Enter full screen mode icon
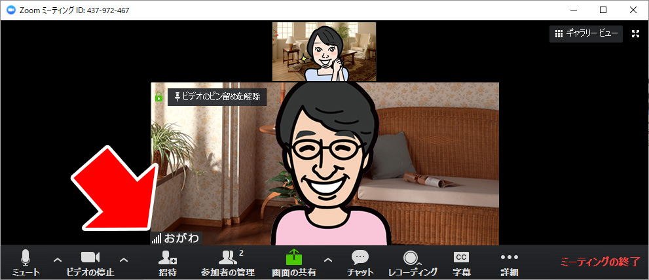The image size is (649, 280). click(635, 34)
